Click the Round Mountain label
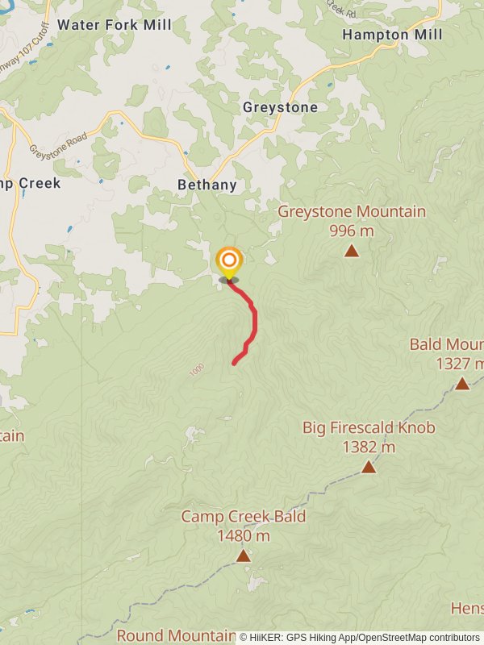Screen dimensions: 484x645 click(x=176, y=635)
